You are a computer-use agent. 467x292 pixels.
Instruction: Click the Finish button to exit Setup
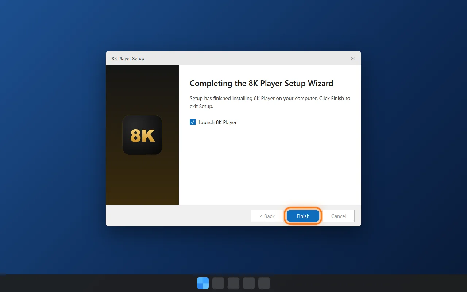point(303,216)
